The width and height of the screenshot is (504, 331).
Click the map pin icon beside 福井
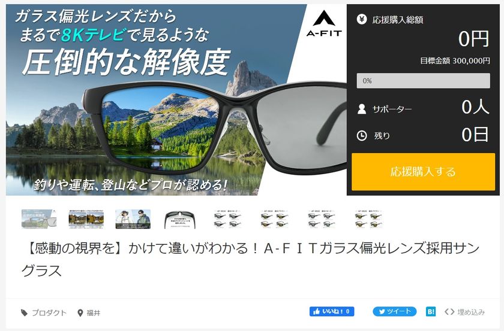pyautogui.click(x=80, y=312)
